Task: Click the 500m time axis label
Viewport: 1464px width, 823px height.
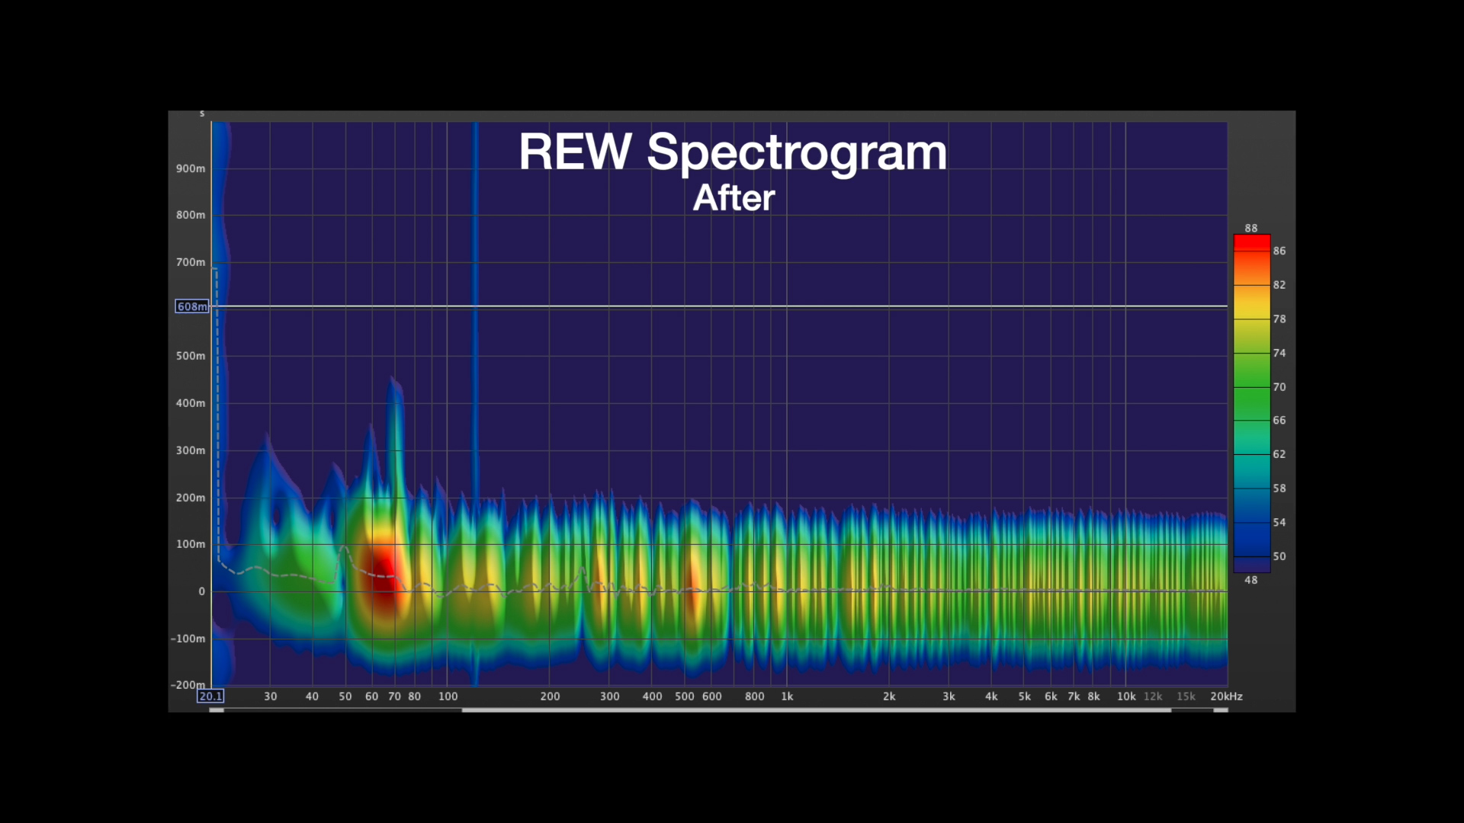Action: pyautogui.click(x=191, y=356)
